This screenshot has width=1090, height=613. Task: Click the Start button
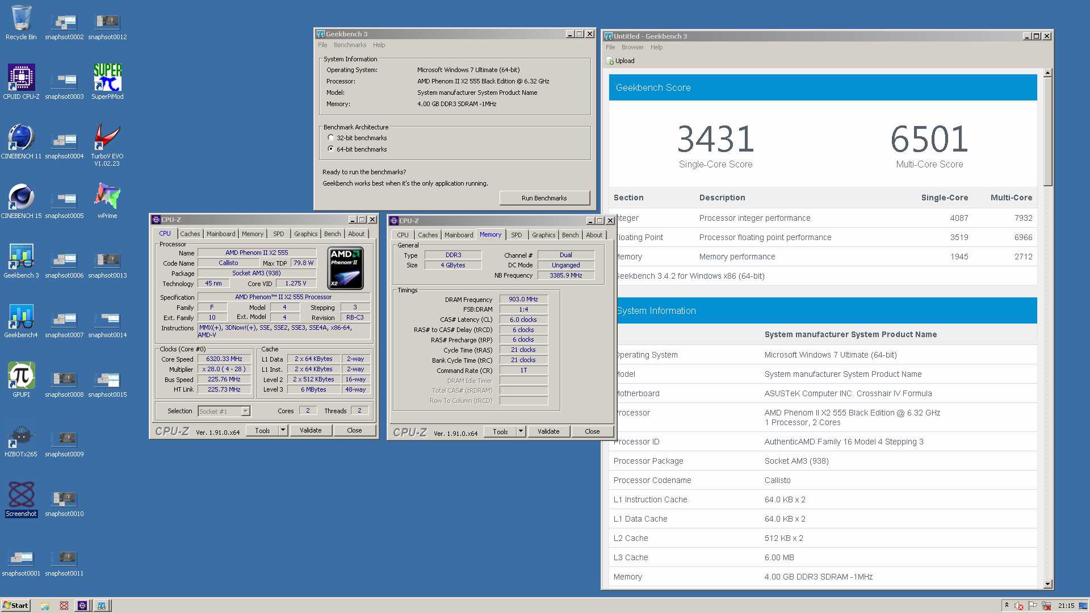(x=15, y=606)
